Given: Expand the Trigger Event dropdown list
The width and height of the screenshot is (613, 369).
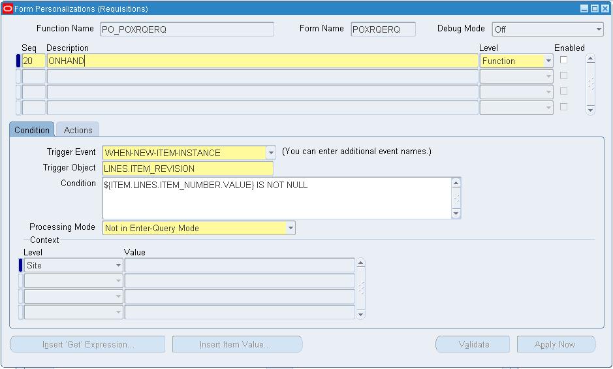Looking at the screenshot, I should click(x=270, y=153).
